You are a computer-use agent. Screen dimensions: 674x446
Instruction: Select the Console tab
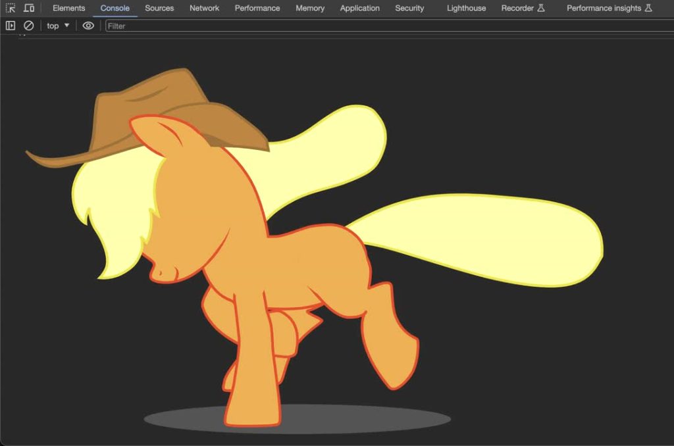115,8
